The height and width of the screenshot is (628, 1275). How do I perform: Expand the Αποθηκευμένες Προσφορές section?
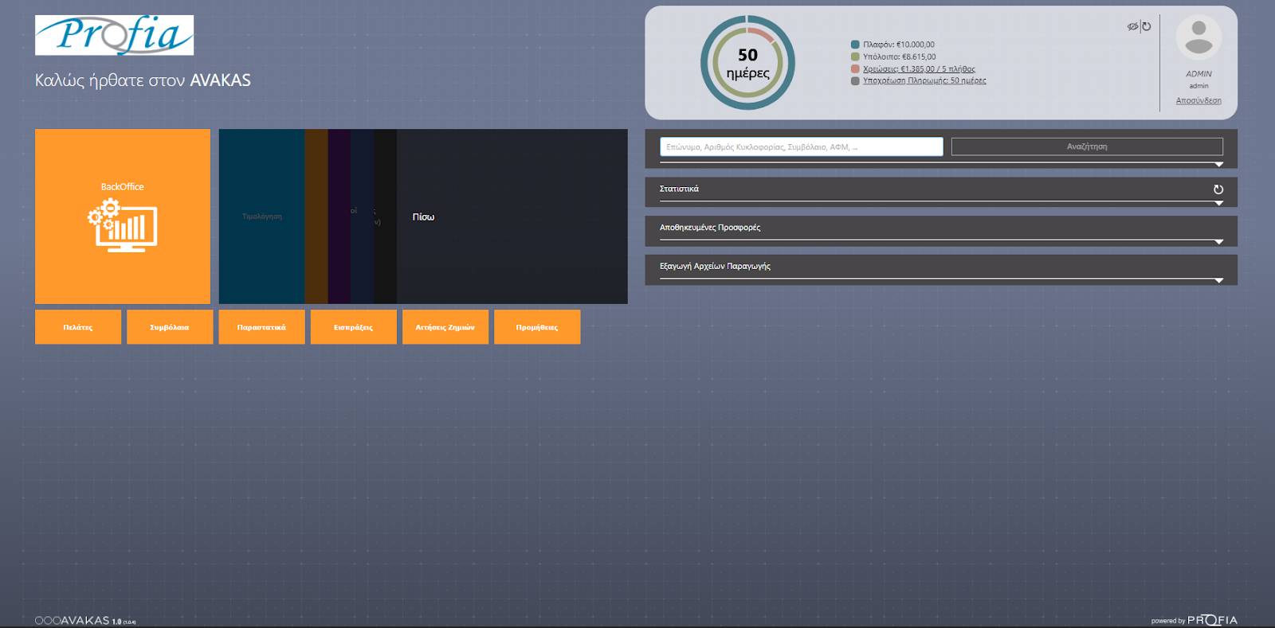tap(1218, 242)
